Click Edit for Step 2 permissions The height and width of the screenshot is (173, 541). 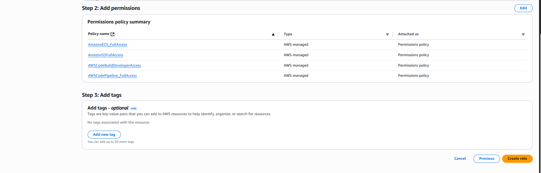[x=523, y=8]
